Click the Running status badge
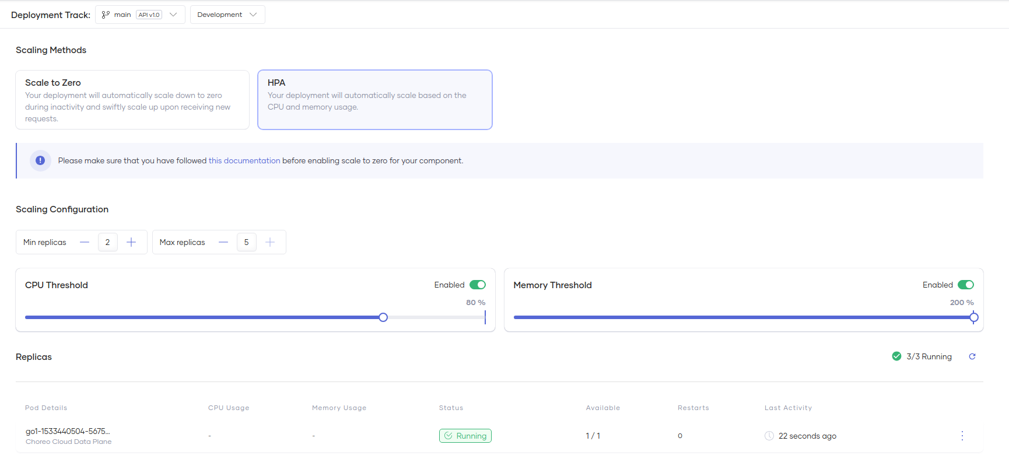Viewport: 1009px width, 455px height. 465,436
